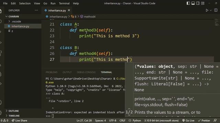
Task: Expand the OUTLINE section
Action: point(14,111)
